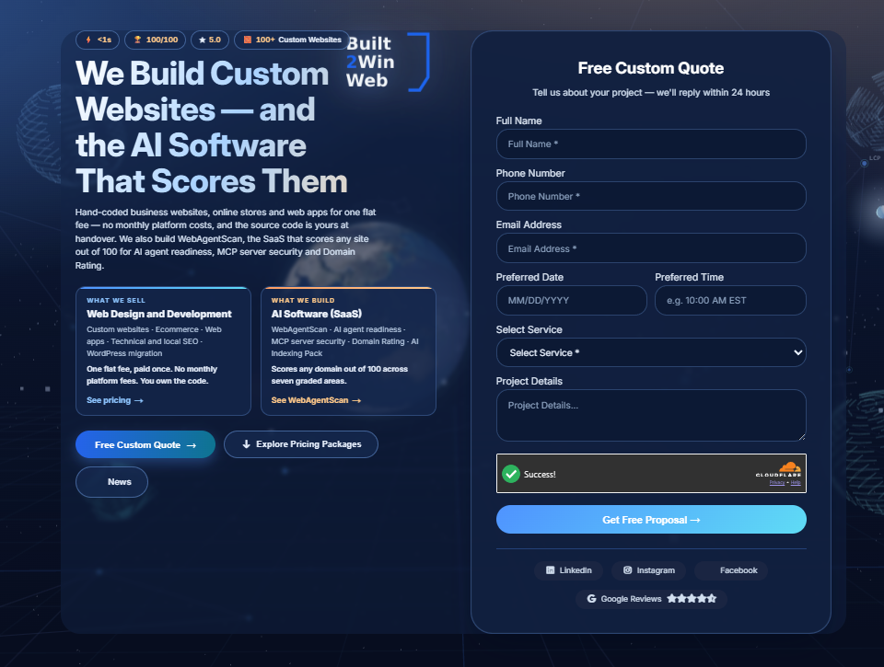Focus the Full Name input field
The width and height of the screenshot is (884, 667).
point(651,144)
